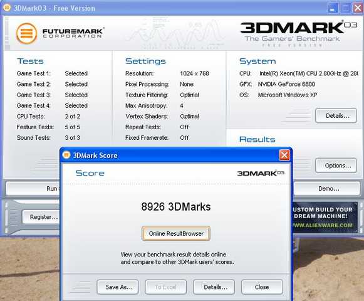Click the Intel Xeon CPU text
Screen dimensions: 364x301
tap(309, 73)
